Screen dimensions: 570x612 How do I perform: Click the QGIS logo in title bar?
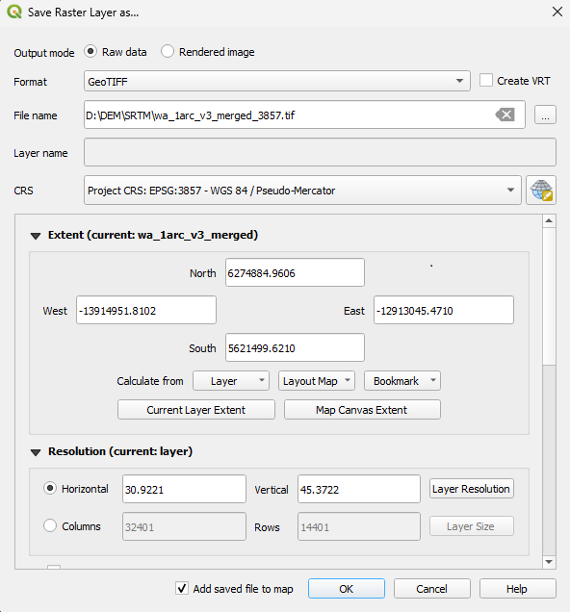pos(14,12)
